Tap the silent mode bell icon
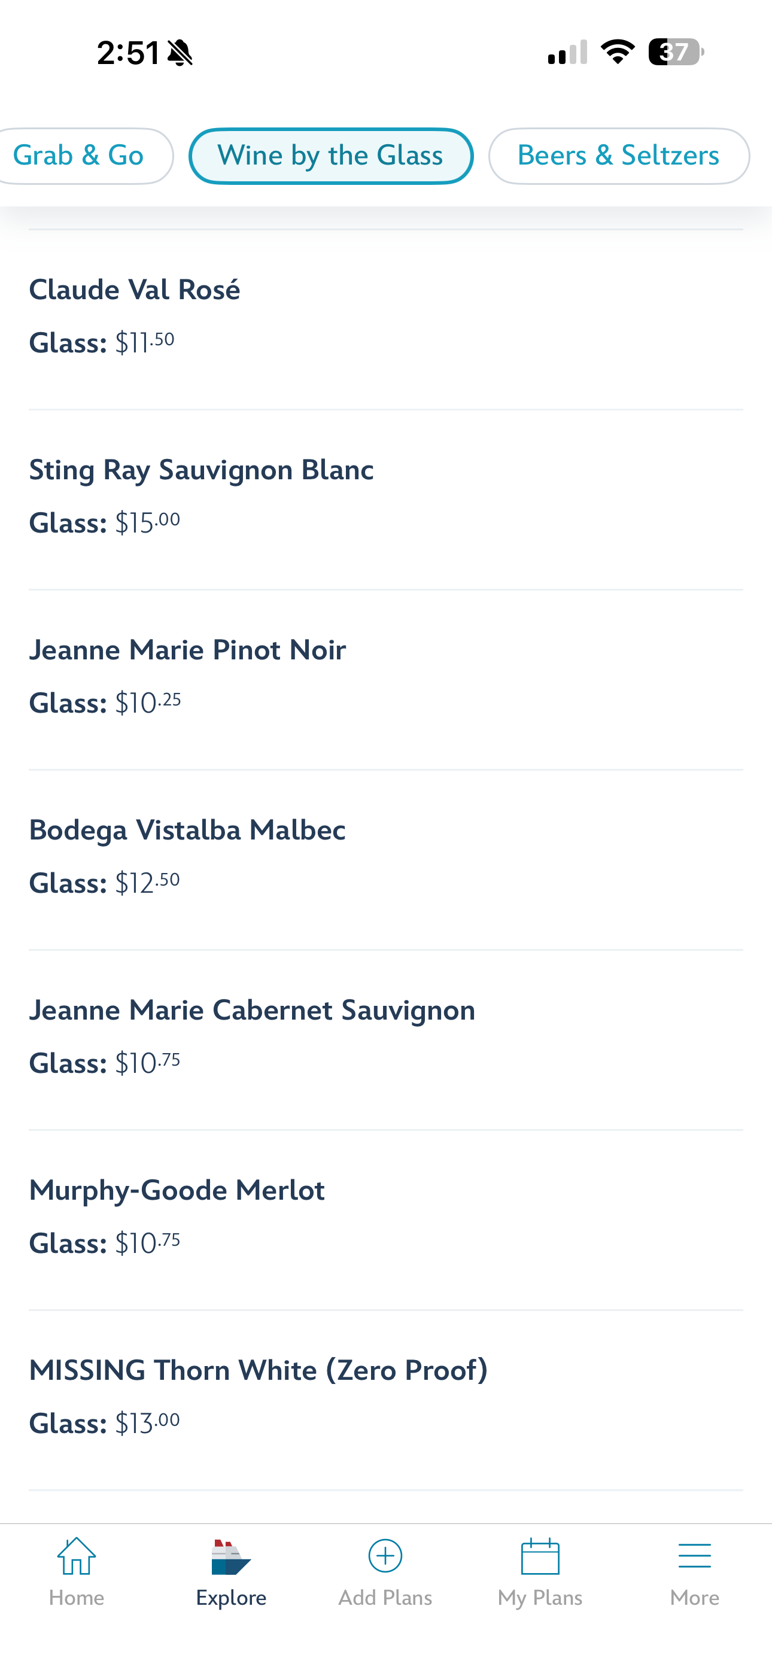Viewport: 772px width, 1673px height. (x=180, y=53)
